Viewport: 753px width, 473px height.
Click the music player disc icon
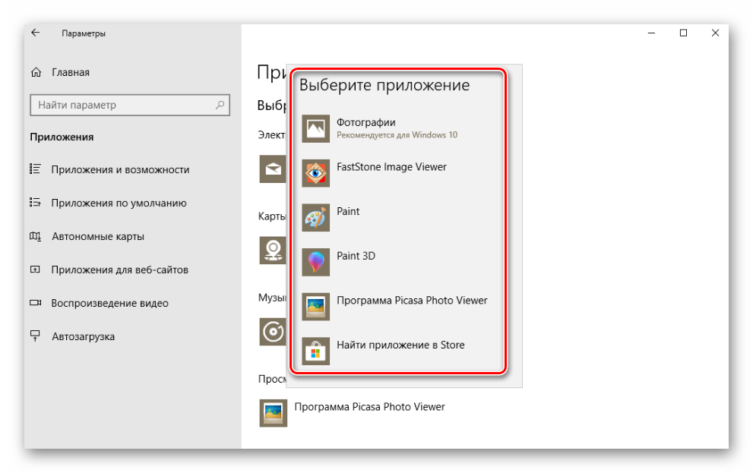click(273, 332)
